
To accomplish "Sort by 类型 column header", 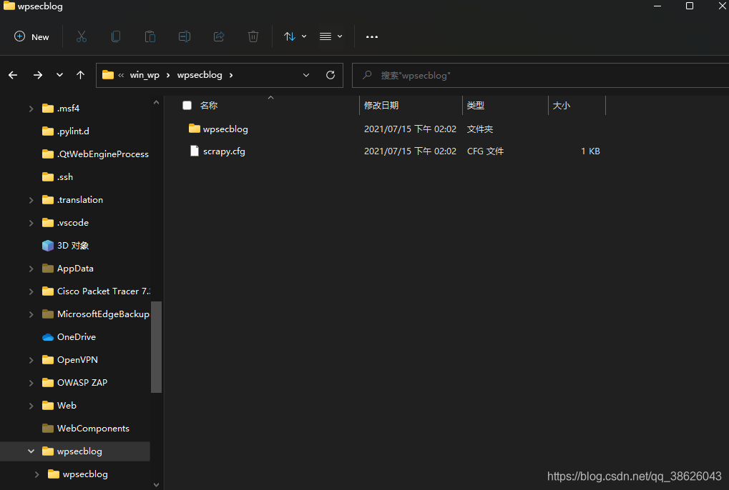I will pos(476,106).
